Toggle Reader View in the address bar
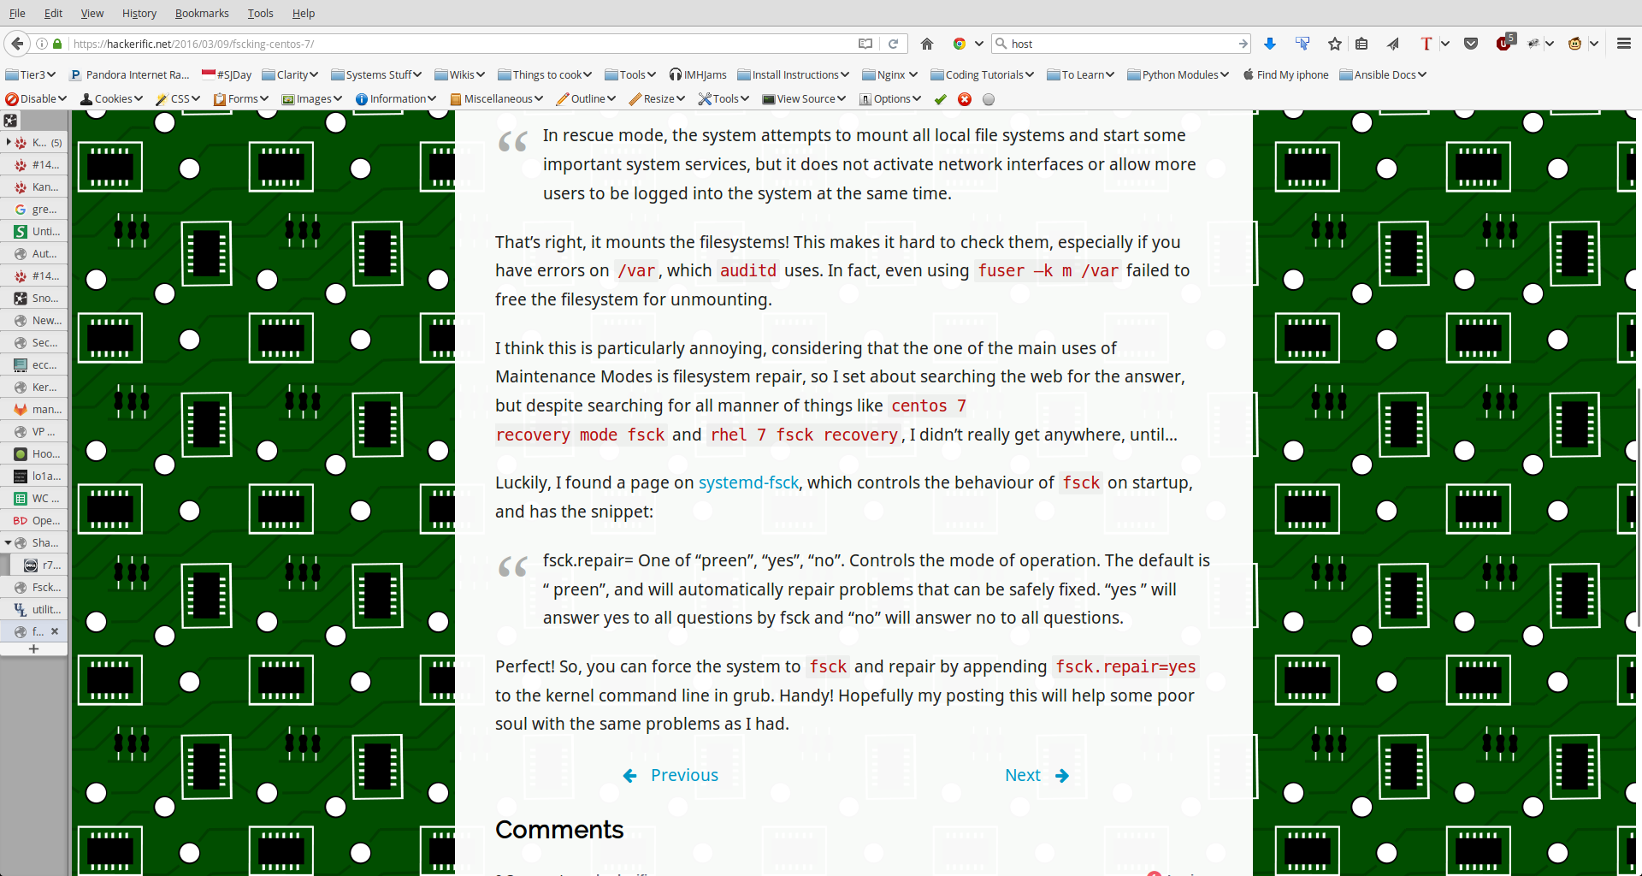 pos(865,44)
